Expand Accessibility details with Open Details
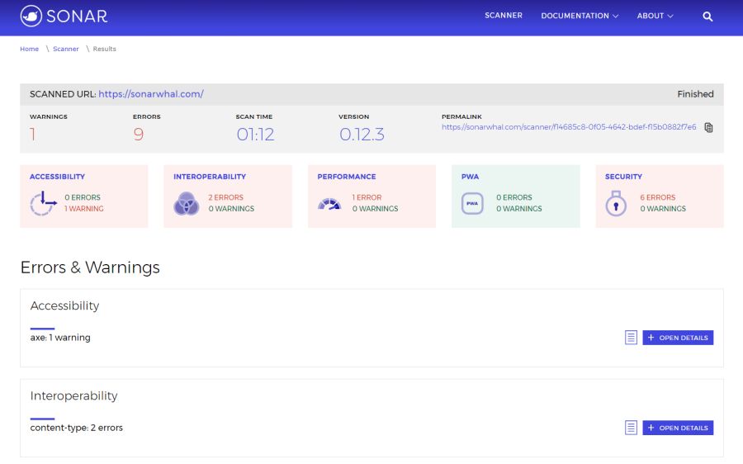Viewport: 743px width, 464px height. pyautogui.click(x=678, y=337)
